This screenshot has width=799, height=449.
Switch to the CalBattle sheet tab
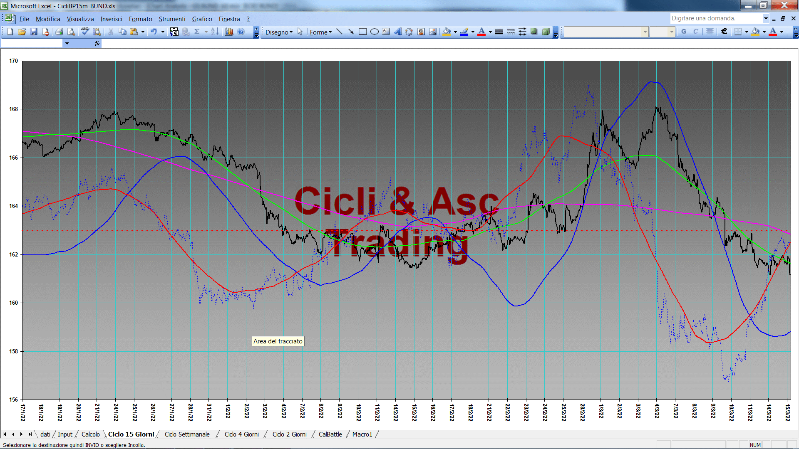[x=330, y=434]
